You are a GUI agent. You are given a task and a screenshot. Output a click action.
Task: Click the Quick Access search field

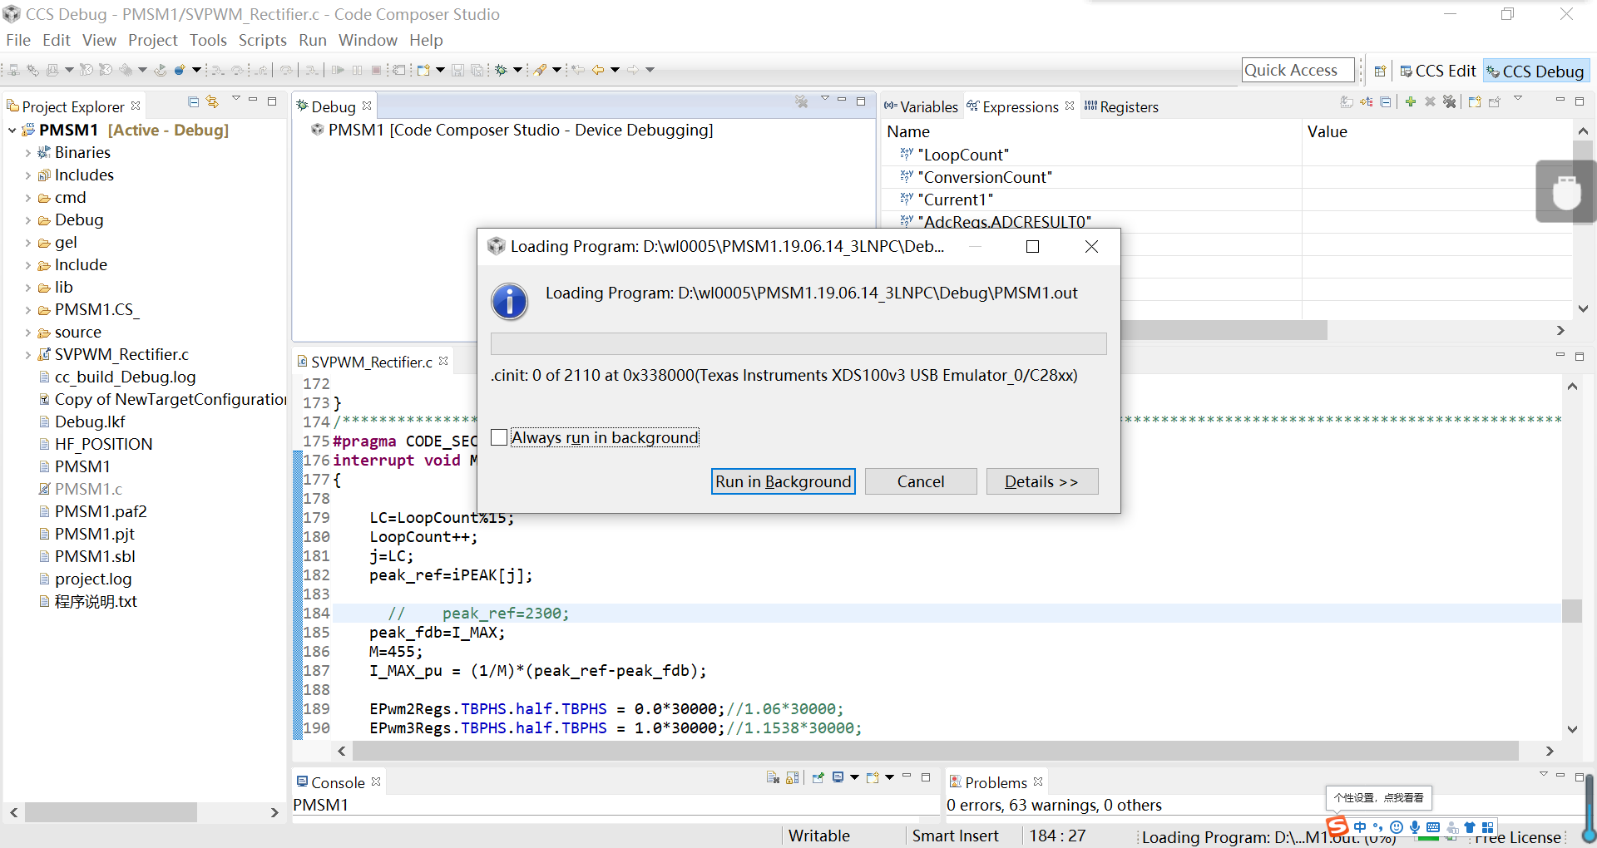[1297, 71]
